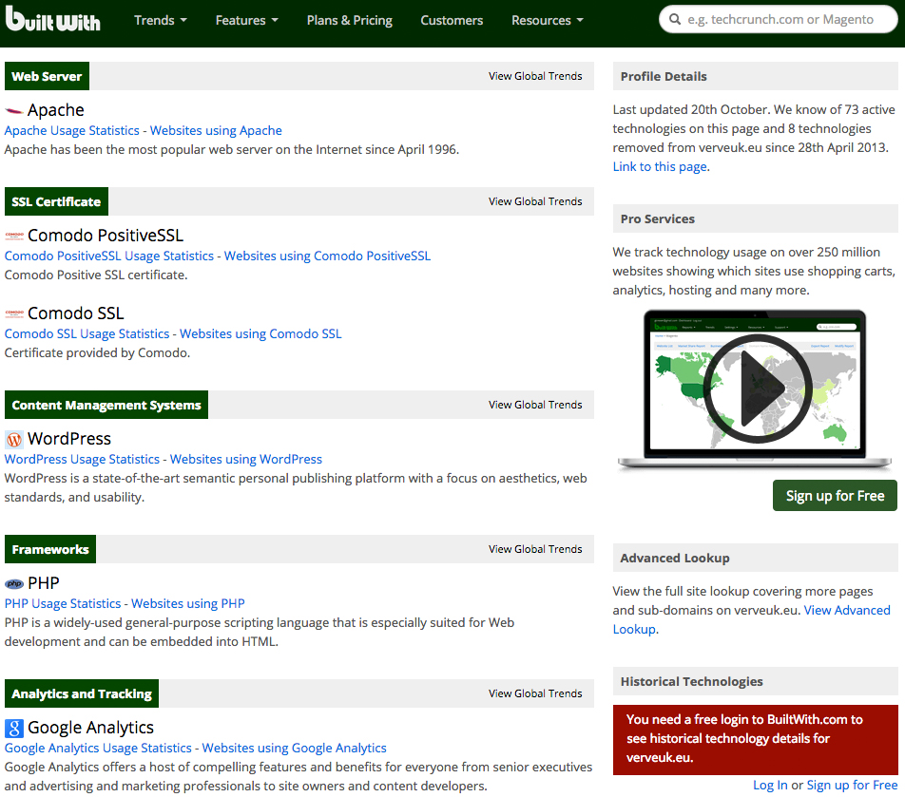Click the BuiltWith logo
905x797 pixels.
[52, 19]
